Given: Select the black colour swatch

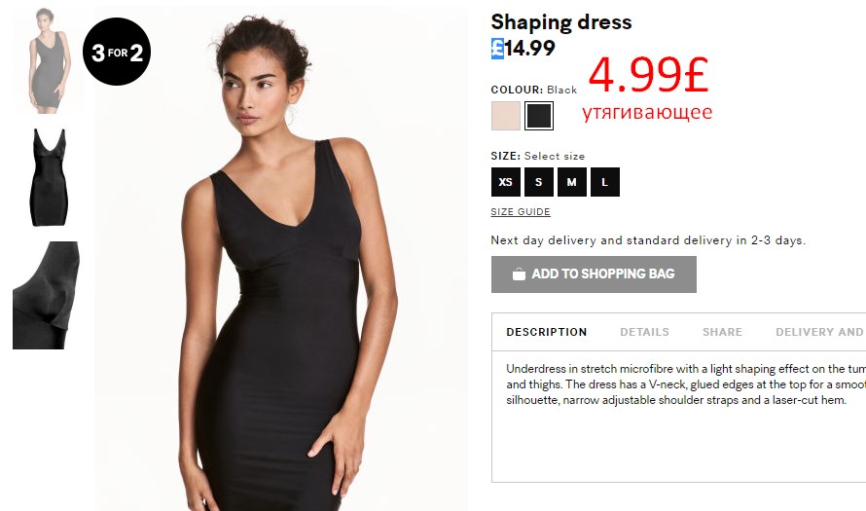Looking at the screenshot, I should point(538,116).
